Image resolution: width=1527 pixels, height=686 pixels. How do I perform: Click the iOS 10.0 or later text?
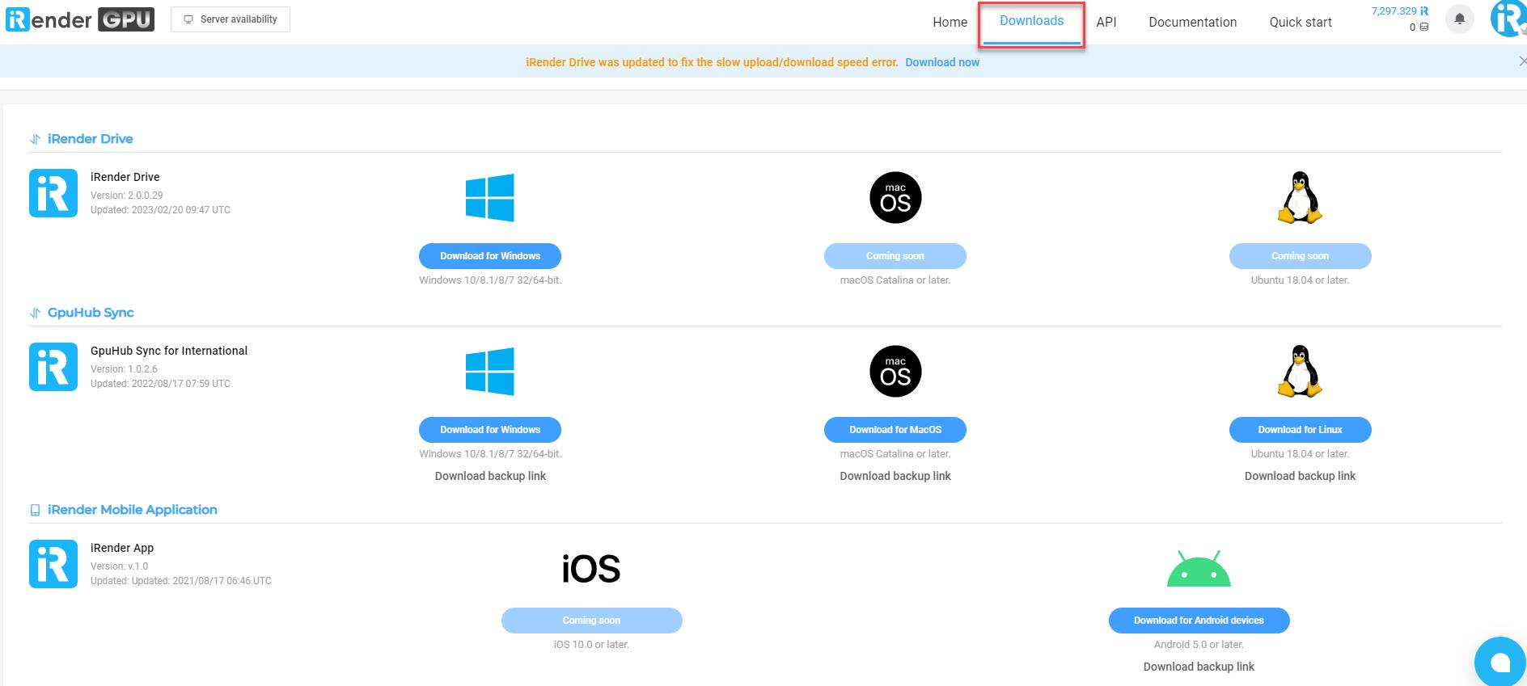pos(591,645)
